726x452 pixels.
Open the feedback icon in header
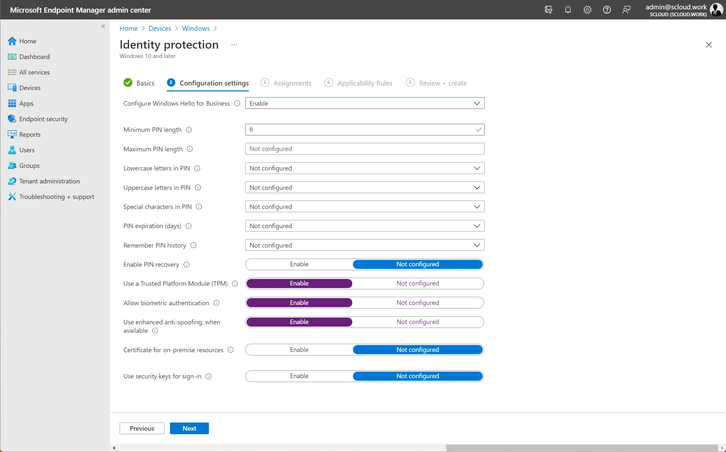(x=626, y=10)
